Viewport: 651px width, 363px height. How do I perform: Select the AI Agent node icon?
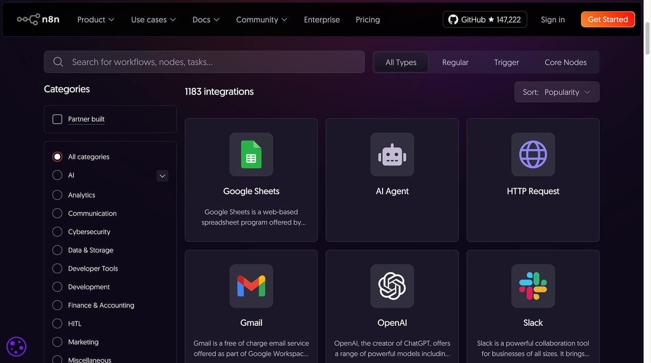(392, 154)
